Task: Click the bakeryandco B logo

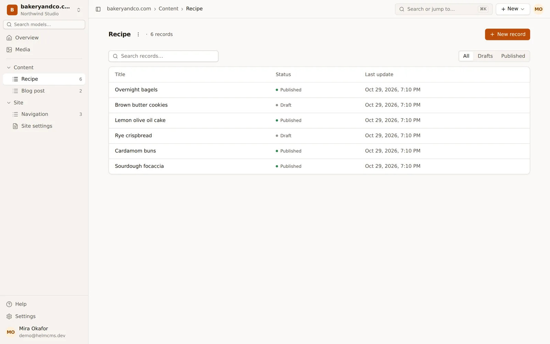Action: point(12,10)
